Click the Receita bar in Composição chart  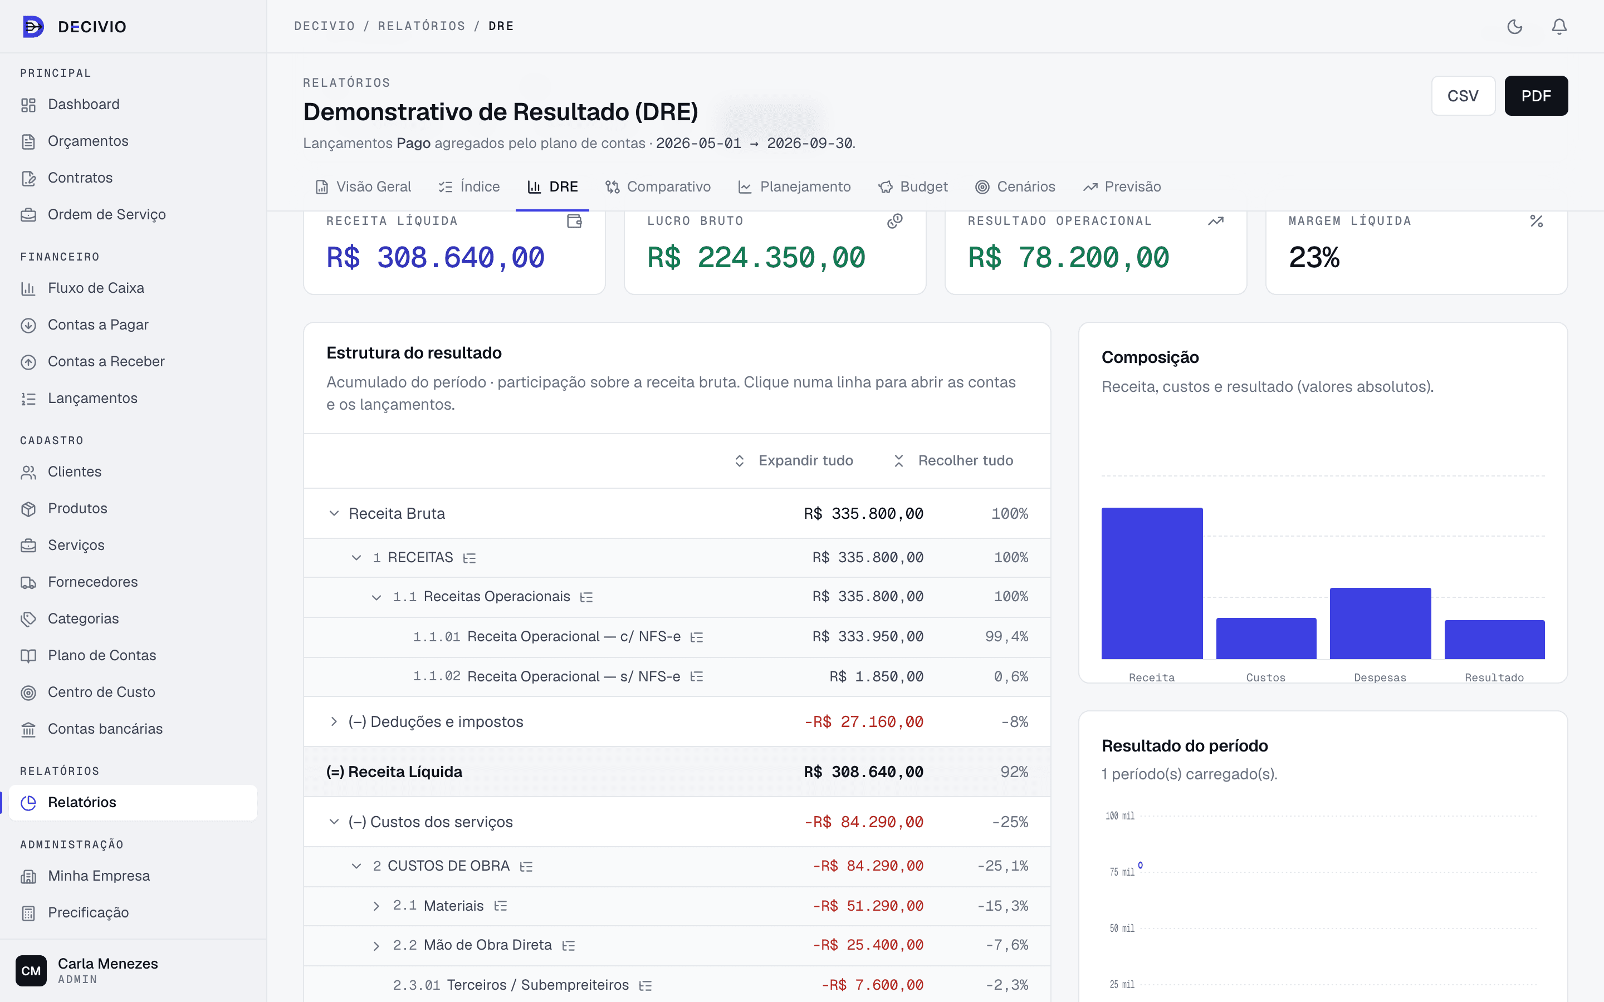tap(1152, 583)
